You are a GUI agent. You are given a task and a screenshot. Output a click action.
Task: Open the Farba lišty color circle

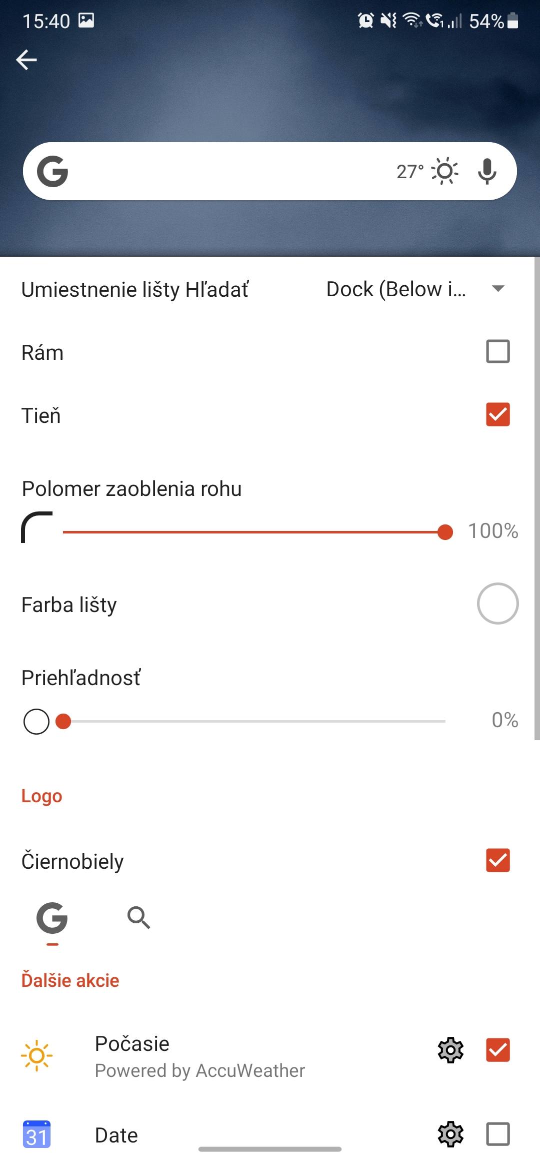coord(497,604)
